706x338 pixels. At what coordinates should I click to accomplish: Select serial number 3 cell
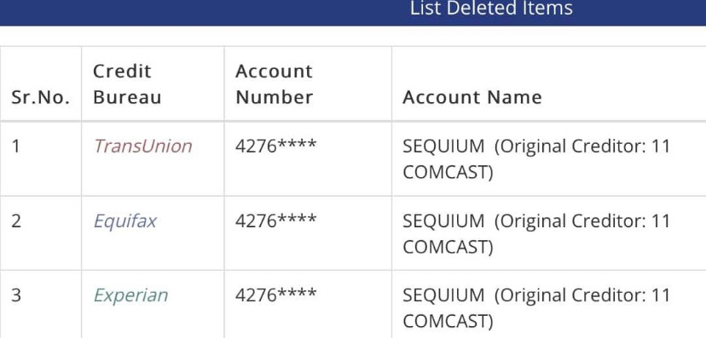pyautogui.click(x=15, y=295)
